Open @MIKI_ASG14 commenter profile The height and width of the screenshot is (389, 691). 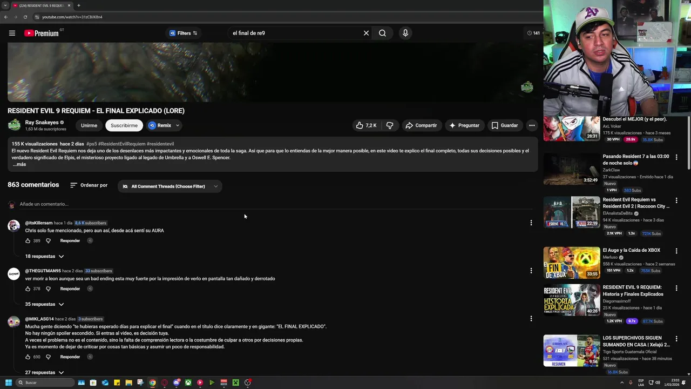pyautogui.click(x=39, y=319)
